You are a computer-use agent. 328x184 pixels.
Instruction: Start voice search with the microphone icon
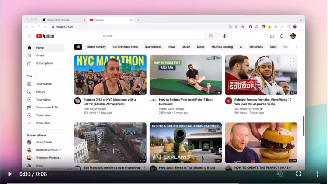224,36
